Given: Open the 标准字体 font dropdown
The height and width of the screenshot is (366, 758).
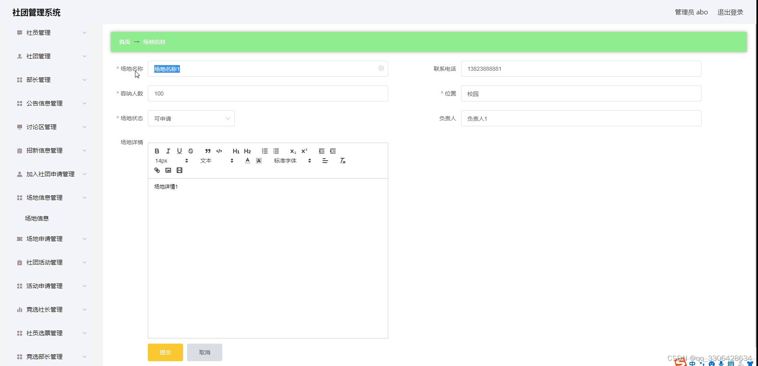Looking at the screenshot, I should pos(292,161).
